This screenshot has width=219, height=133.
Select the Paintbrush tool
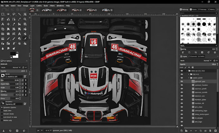pyautogui.click(x=14, y=39)
